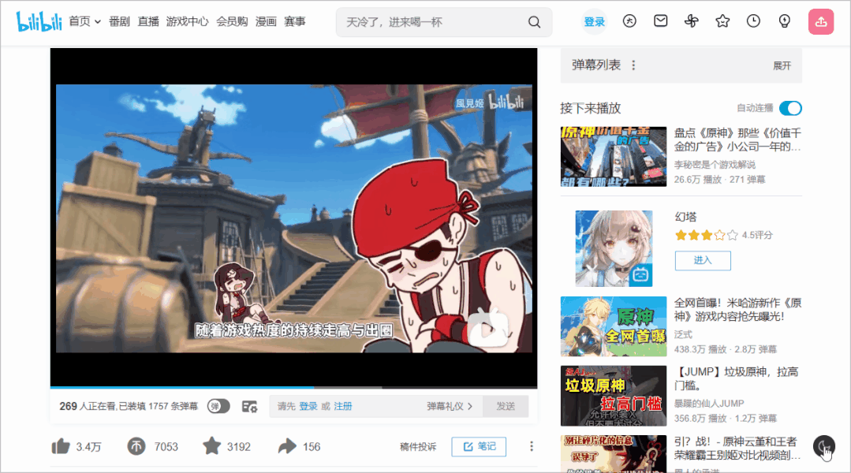The width and height of the screenshot is (851, 473).
Task: Open creator center lightbulb icon
Action: (x=784, y=21)
